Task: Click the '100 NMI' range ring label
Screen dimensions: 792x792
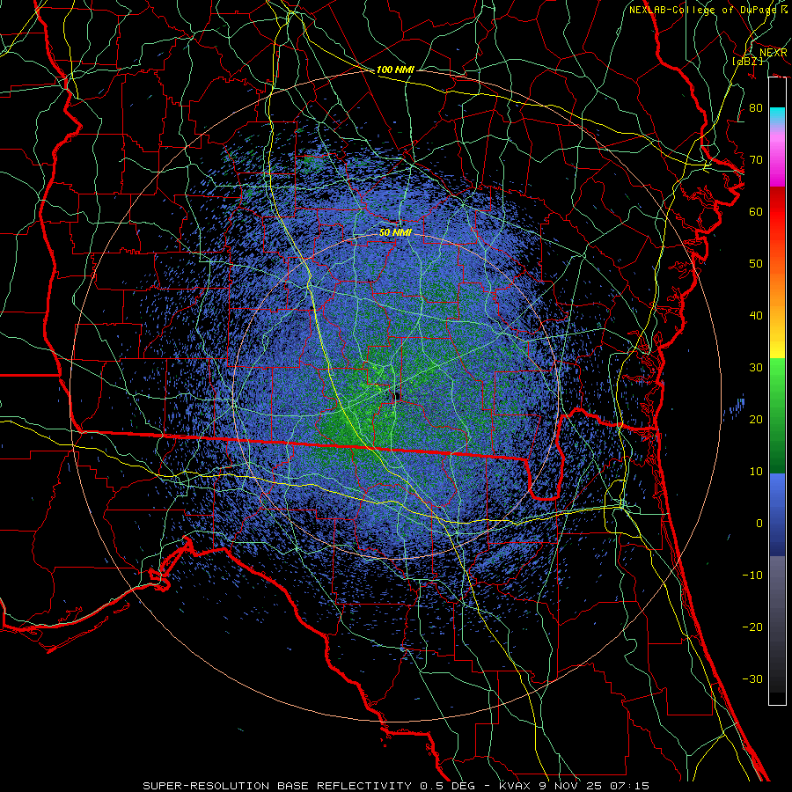Action: click(x=395, y=70)
